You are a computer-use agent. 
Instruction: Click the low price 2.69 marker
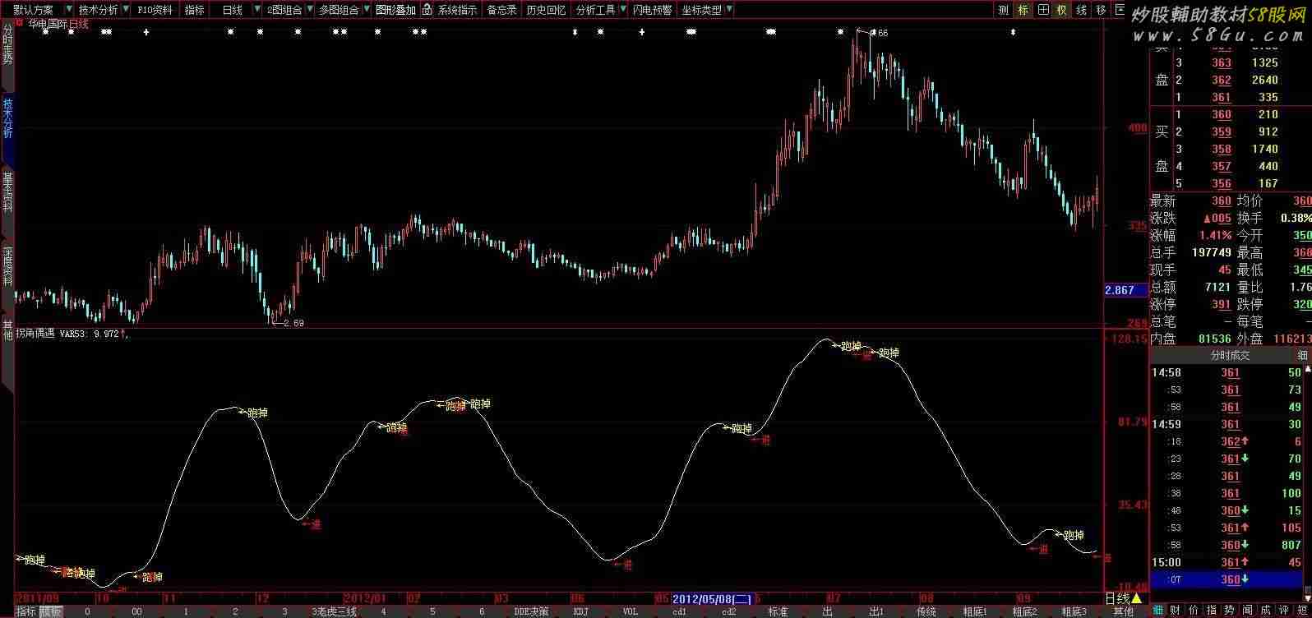pyautogui.click(x=293, y=323)
